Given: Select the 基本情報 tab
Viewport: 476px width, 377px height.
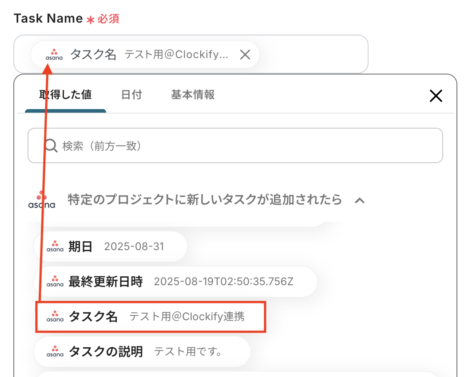Looking at the screenshot, I should tap(193, 94).
